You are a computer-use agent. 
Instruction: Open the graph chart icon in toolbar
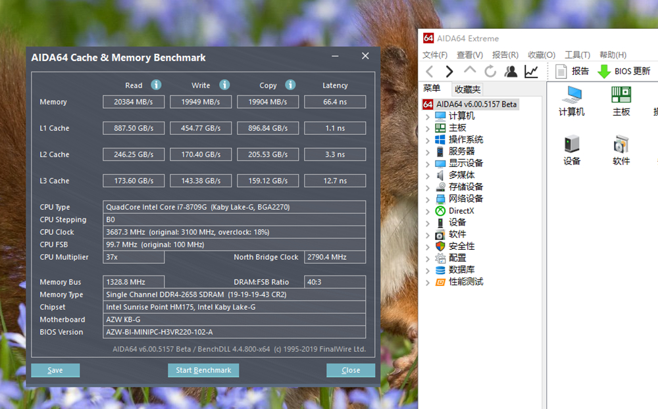tap(531, 72)
